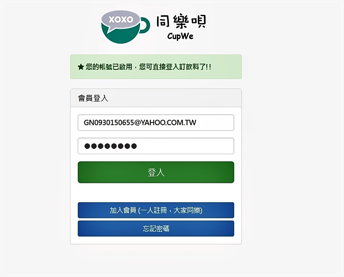
Task: Click the 同 character in the logo title
Action: point(163,21)
